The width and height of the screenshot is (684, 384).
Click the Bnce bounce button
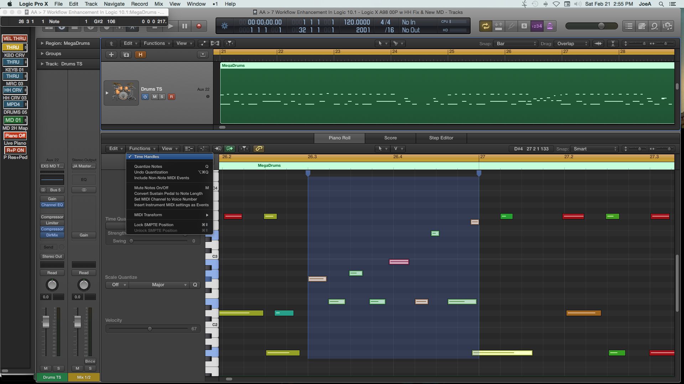(90, 361)
